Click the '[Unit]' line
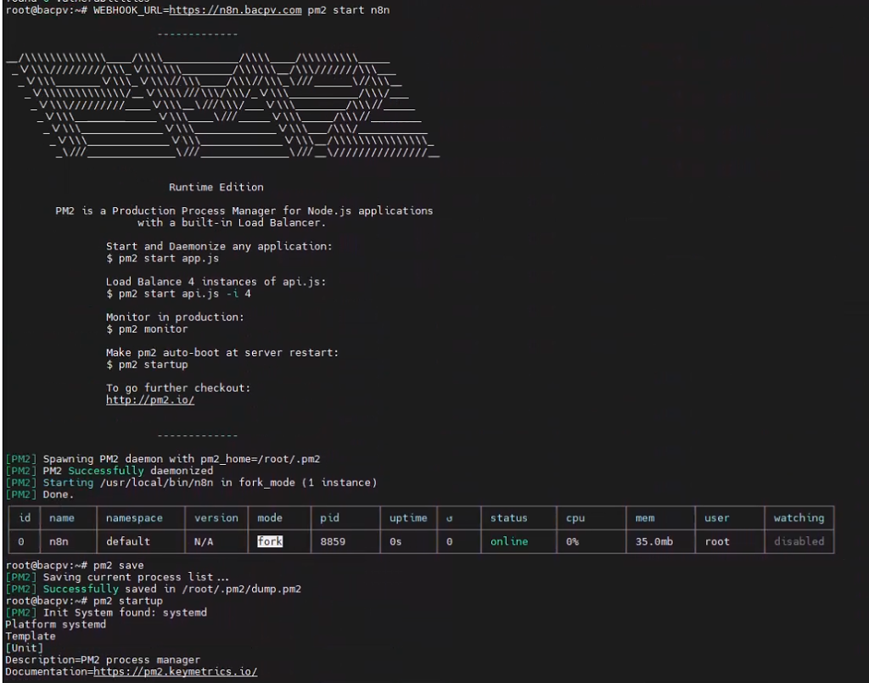 tap(24, 647)
